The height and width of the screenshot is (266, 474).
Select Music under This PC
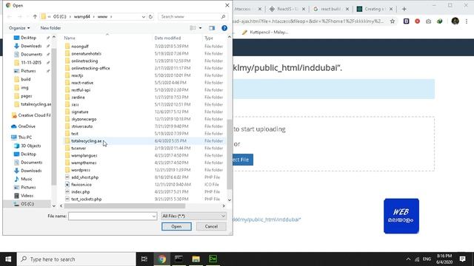(x=27, y=179)
